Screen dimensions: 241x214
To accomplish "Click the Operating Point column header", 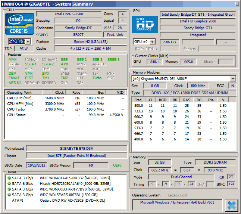I will pos(24,93).
